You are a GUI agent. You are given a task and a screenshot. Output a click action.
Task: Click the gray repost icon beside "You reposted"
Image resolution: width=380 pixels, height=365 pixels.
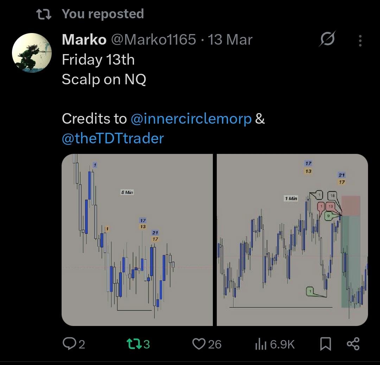coord(45,14)
